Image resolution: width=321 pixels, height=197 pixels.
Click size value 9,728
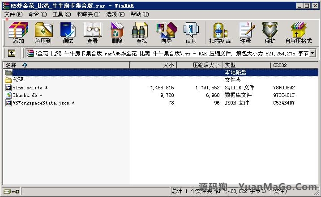click(167, 95)
